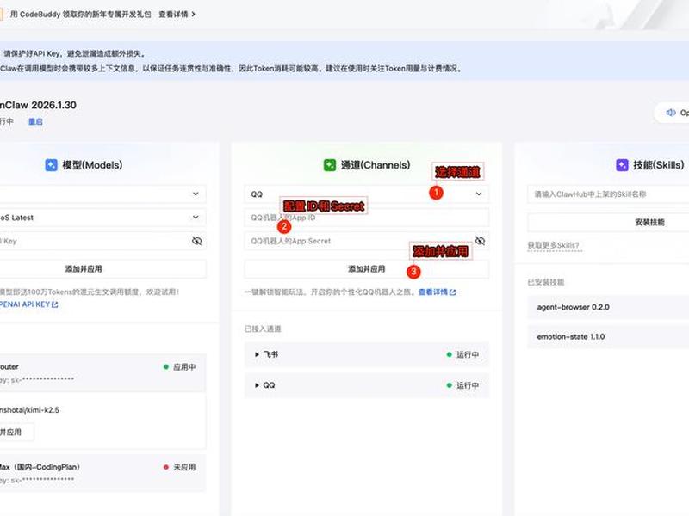This screenshot has height=516, width=689.
Task: Open the QQ channel selection dropdown
Action: tap(367, 194)
